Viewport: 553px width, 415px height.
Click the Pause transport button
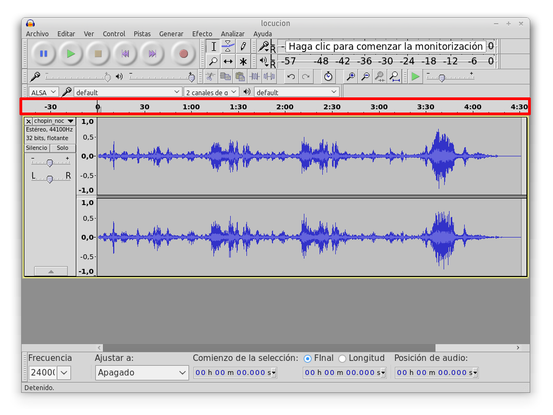click(x=44, y=54)
